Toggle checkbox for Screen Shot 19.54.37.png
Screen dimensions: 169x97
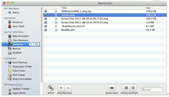[46, 22]
